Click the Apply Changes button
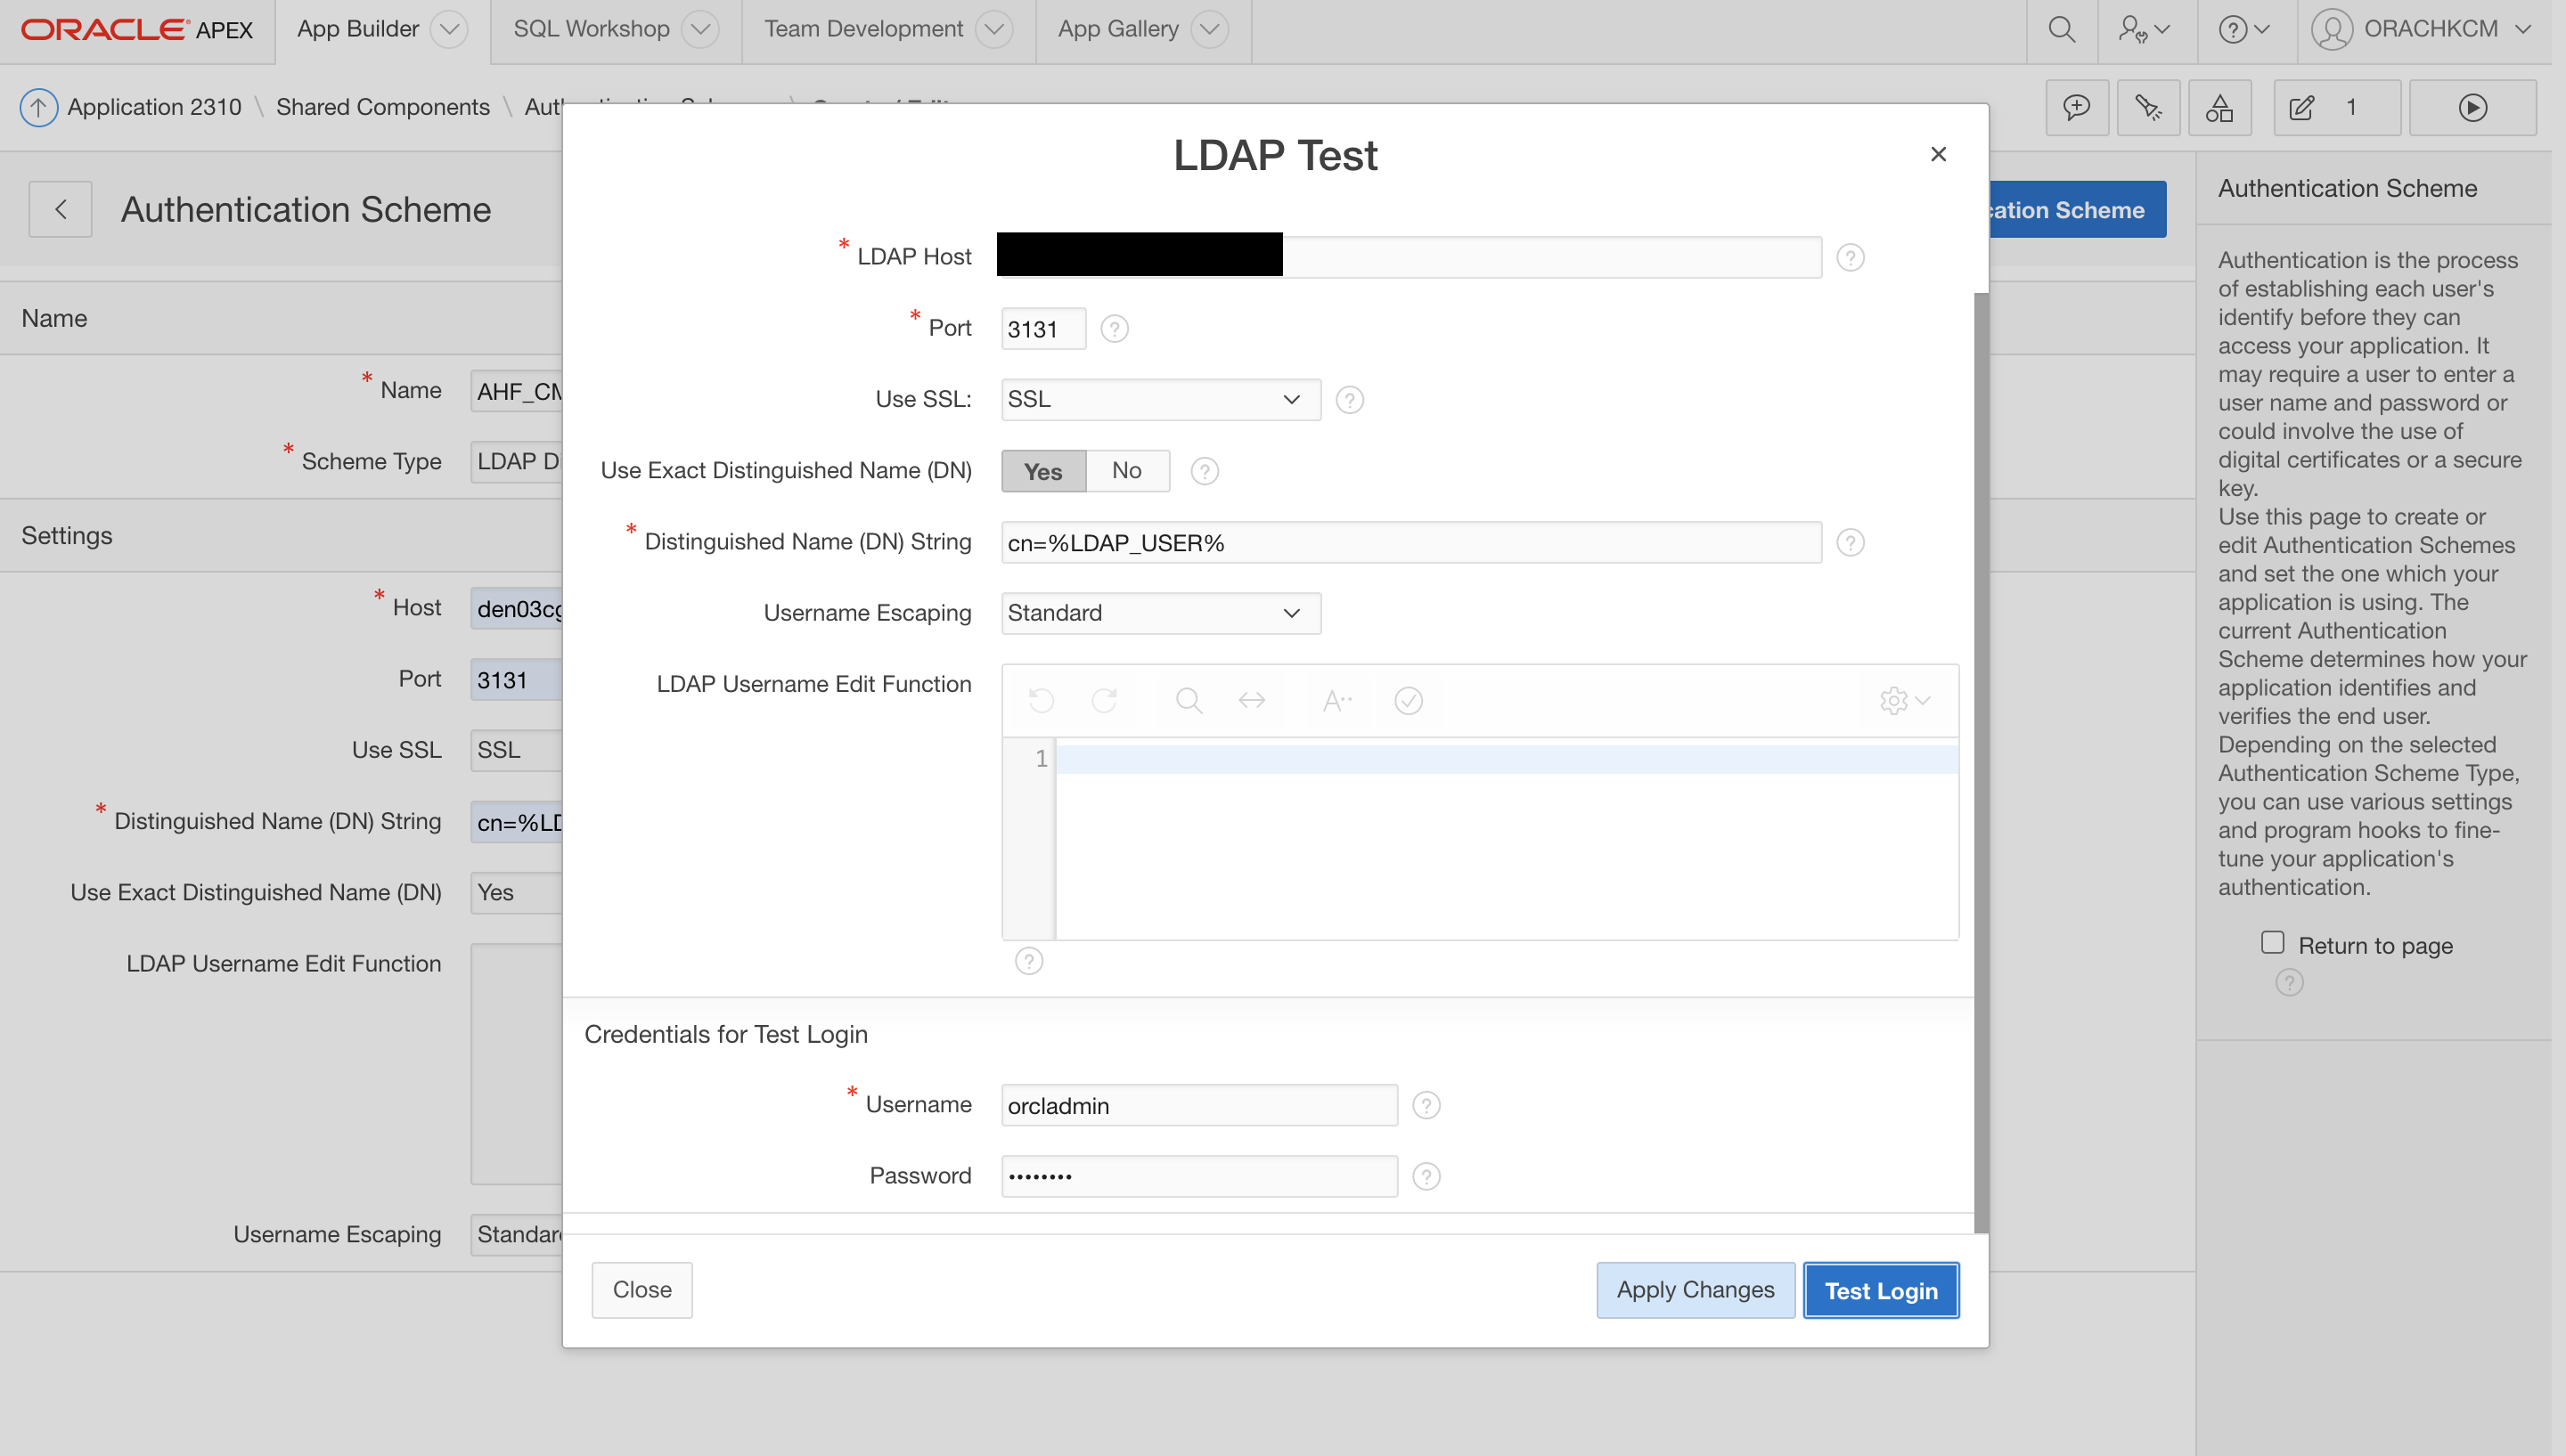 [x=1695, y=1290]
